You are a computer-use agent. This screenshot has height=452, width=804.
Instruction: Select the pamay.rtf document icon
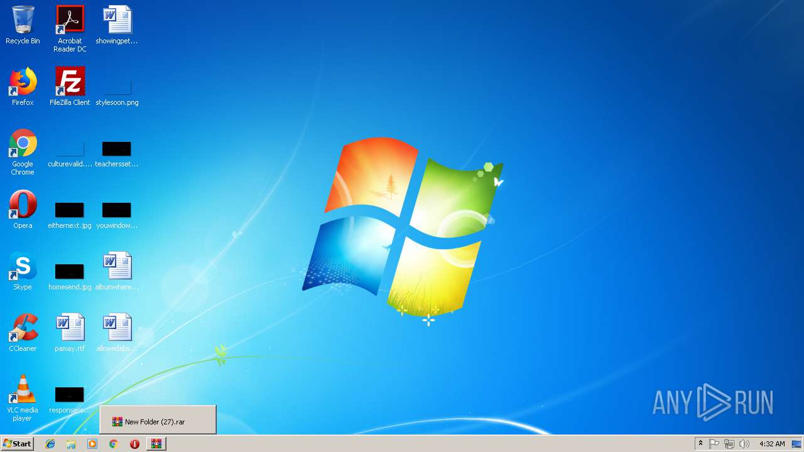pyautogui.click(x=70, y=333)
